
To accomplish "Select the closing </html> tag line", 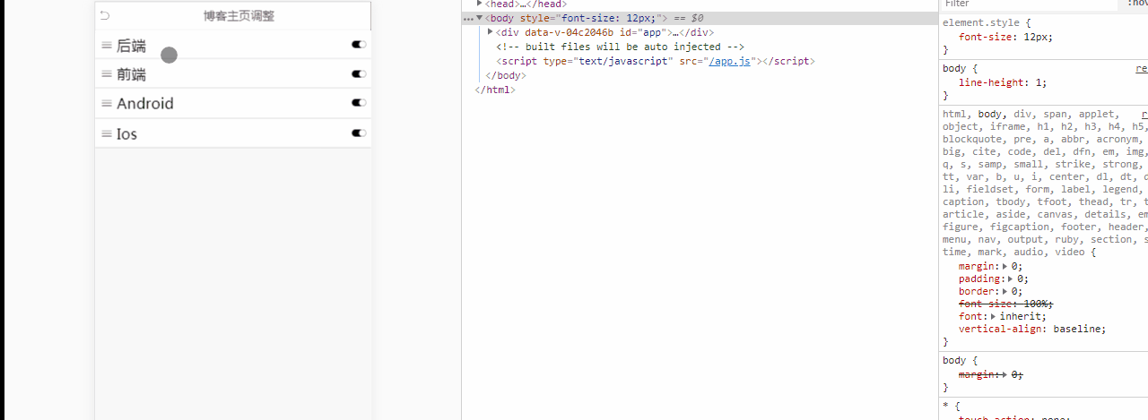I will (x=495, y=90).
